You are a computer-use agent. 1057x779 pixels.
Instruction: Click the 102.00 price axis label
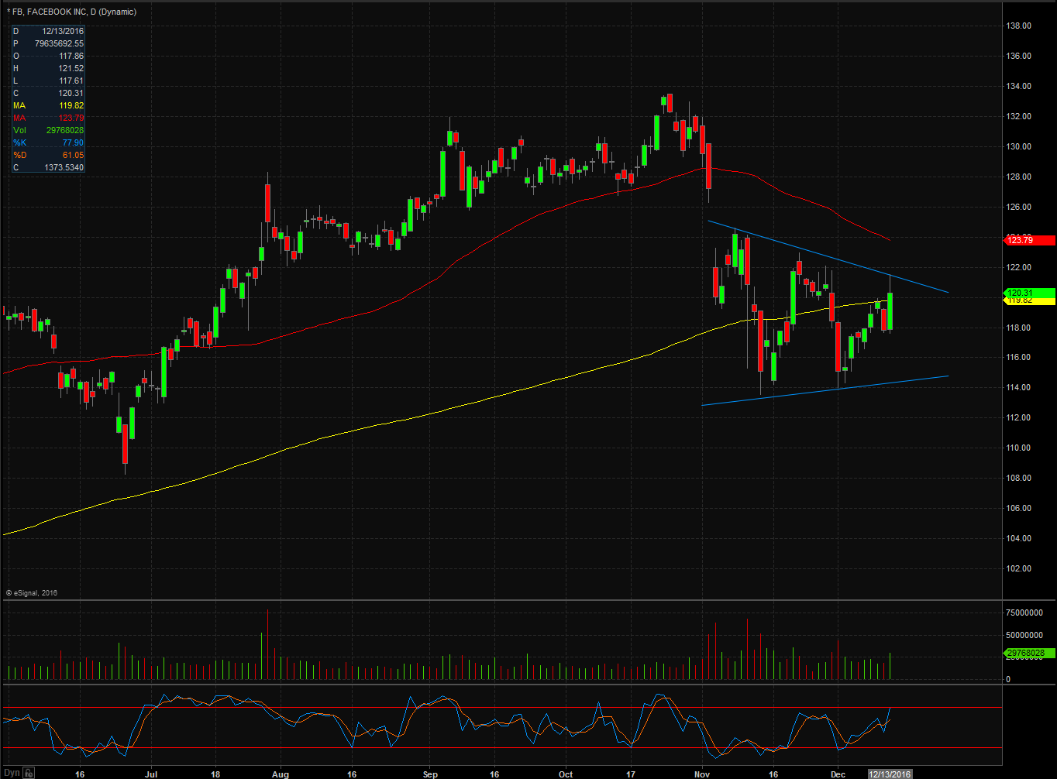1019,569
